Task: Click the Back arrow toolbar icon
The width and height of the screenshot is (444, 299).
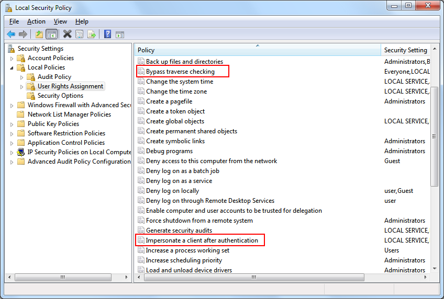Action: [x=11, y=34]
